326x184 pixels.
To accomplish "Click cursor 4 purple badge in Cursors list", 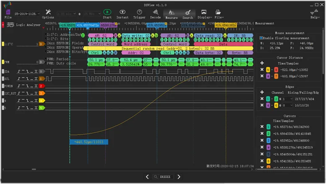I will pos(269,147).
